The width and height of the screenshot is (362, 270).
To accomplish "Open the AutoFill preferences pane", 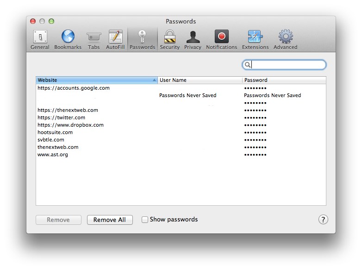I will [115, 40].
